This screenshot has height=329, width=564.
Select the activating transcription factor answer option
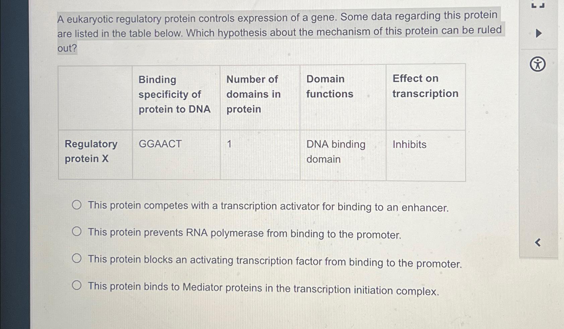click(77, 258)
